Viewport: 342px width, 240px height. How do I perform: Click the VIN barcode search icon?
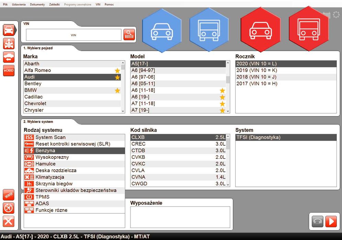[129, 35]
